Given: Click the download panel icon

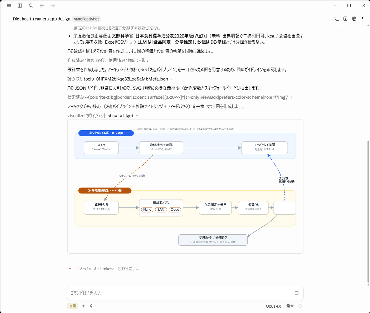Looking at the screenshot, I should tap(345, 19).
